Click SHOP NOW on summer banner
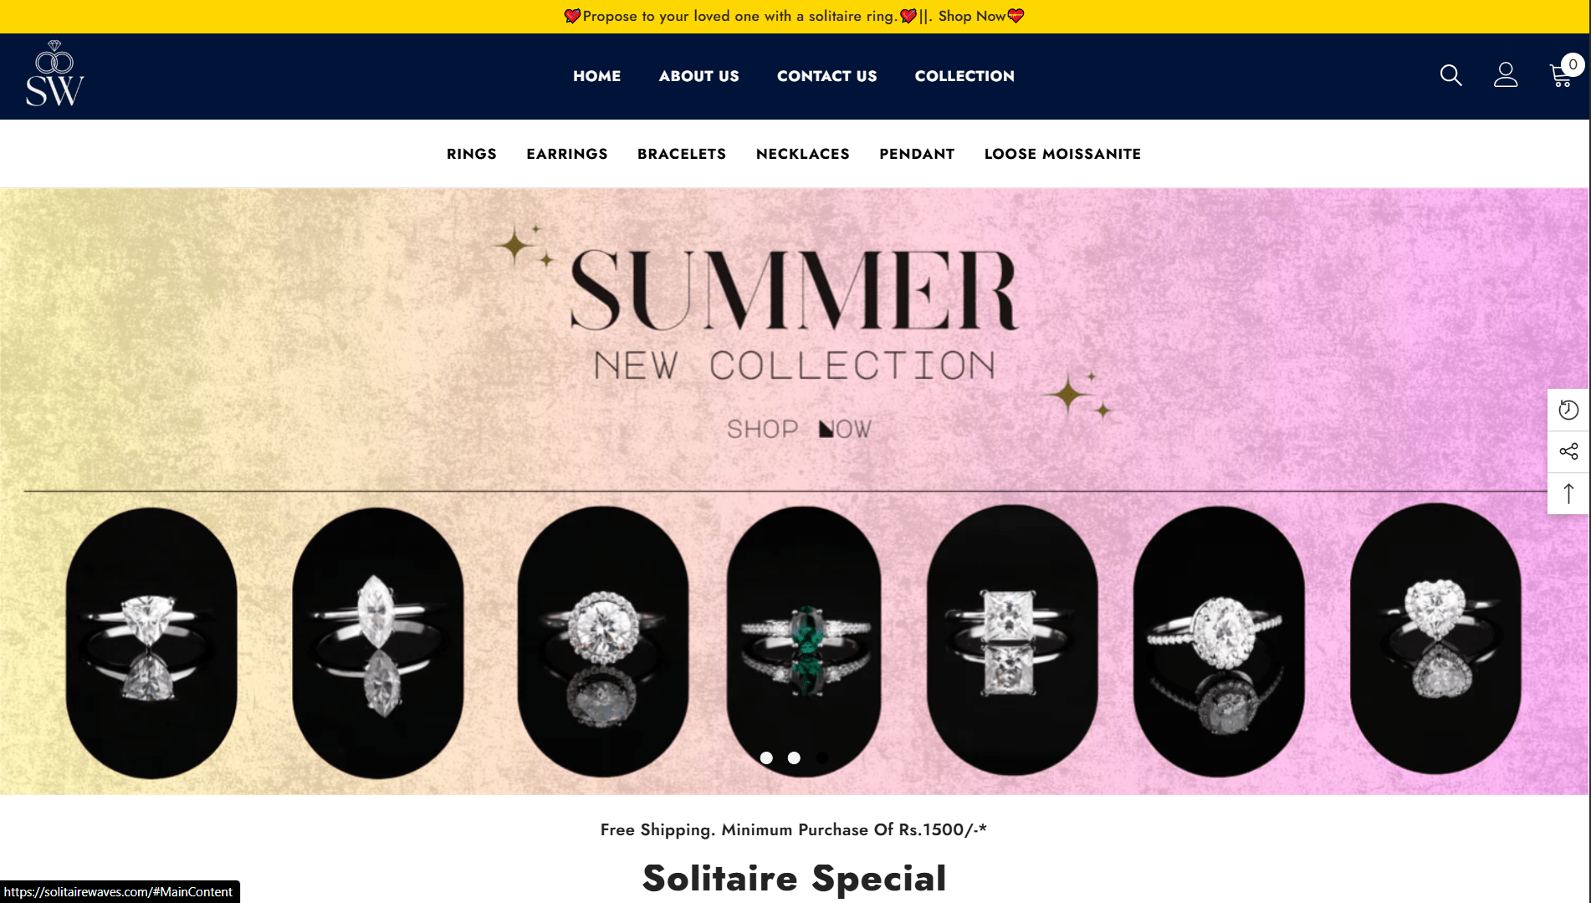1591x903 pixels. [799, 429]
